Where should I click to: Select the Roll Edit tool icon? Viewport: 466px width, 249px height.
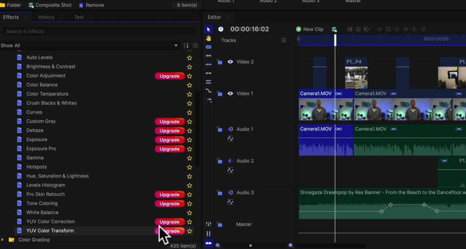(x=208, y=82)
